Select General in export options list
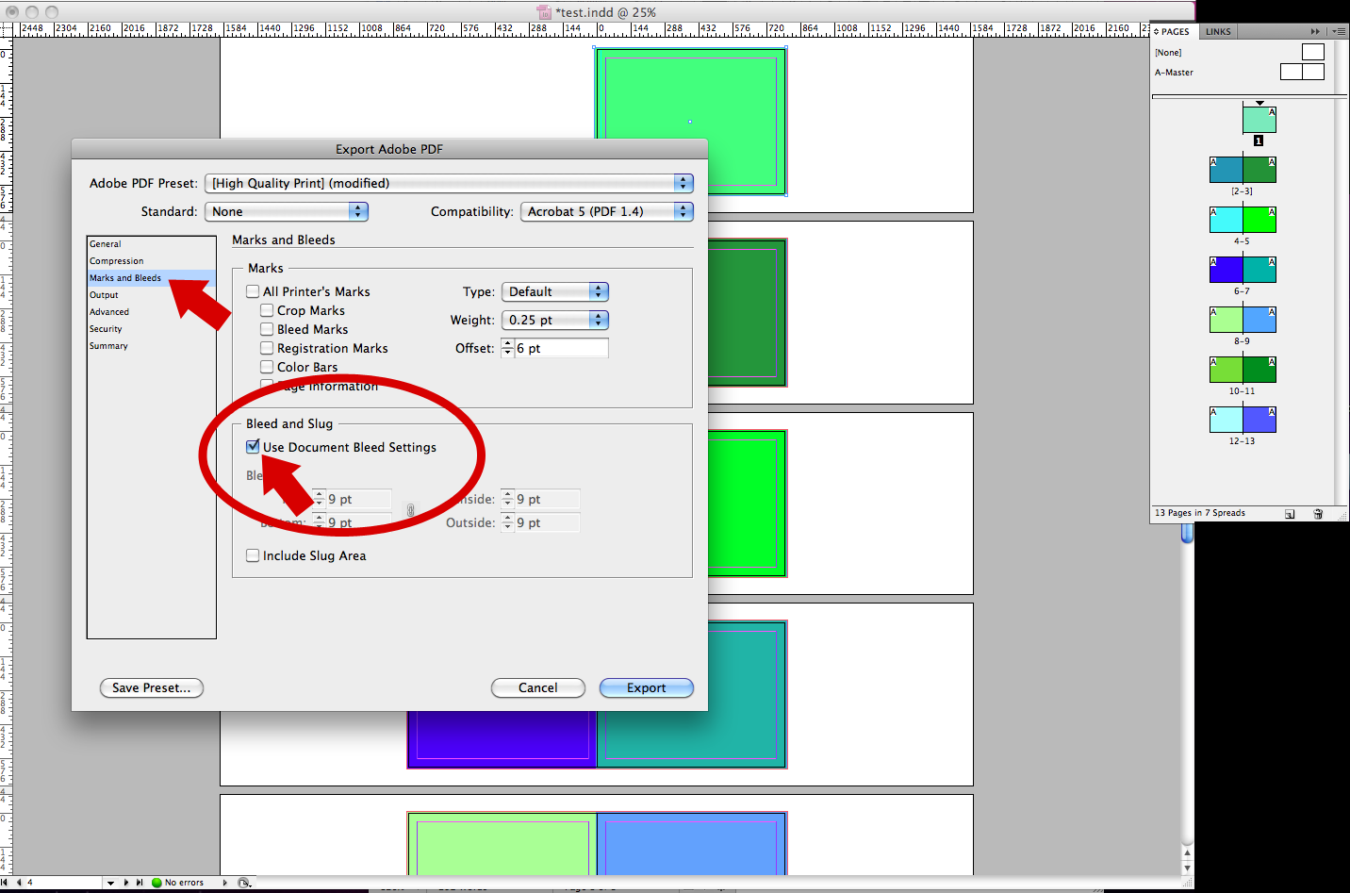 [x=151, y=244]
